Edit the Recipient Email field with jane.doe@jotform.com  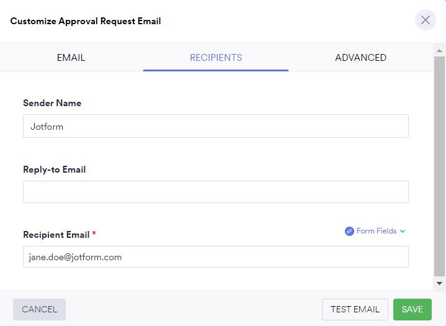coord(215,257)
